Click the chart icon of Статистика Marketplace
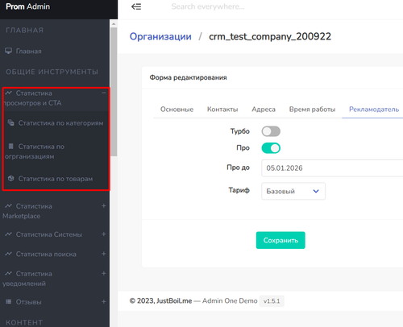403x327 pixels. click(9, 206)
